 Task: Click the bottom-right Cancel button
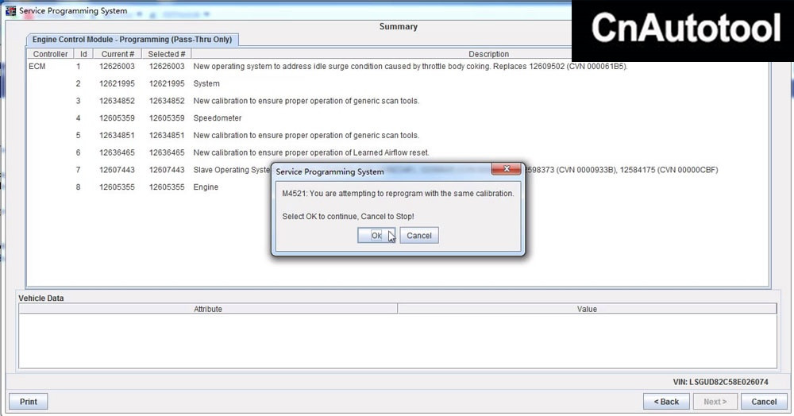pos(764,402)
